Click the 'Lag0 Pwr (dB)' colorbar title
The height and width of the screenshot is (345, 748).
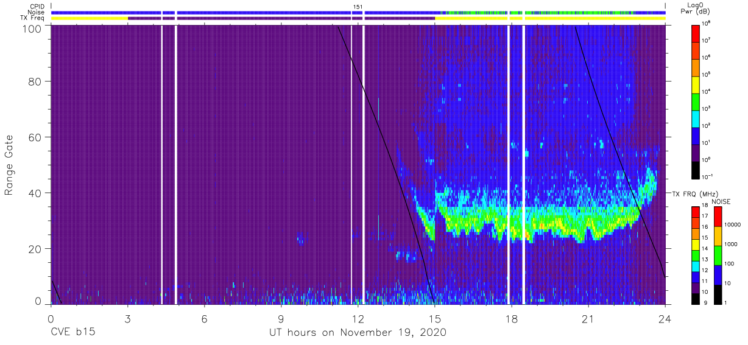tap(696, 9)
